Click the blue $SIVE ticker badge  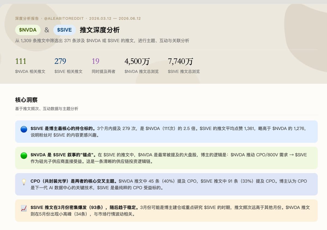(x=65, y=30)
